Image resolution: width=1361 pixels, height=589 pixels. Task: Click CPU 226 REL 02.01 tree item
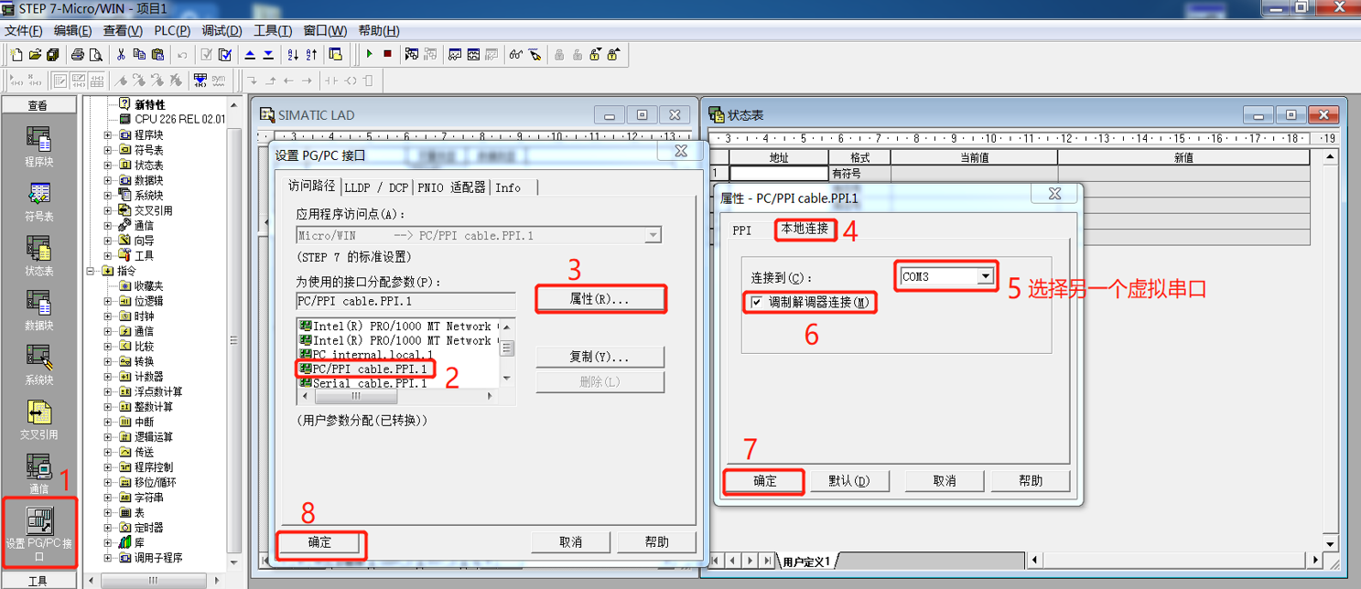pyautogui.click(x=172, y=120)
